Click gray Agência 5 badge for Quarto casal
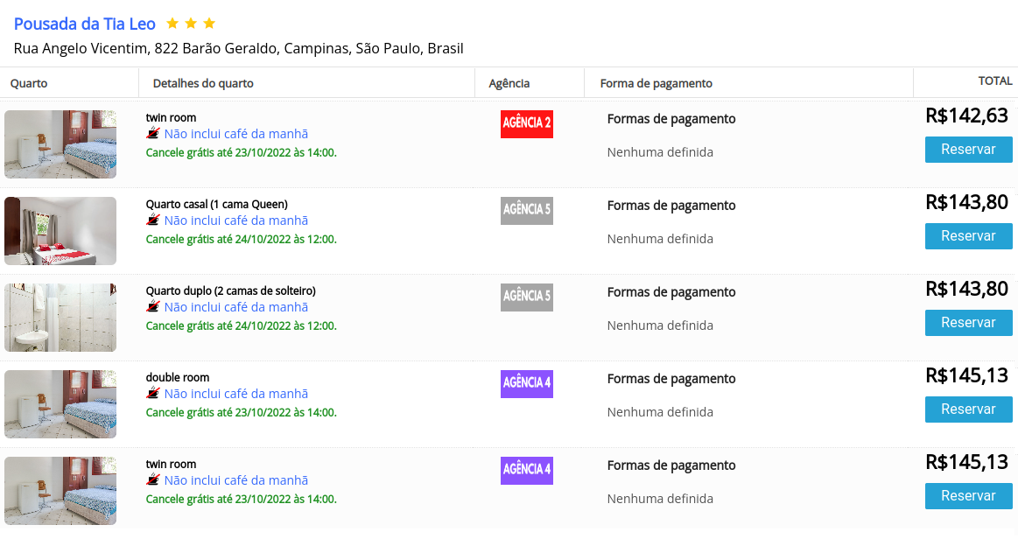This screenshot has width=1018, height=539. click(x=527, y=210)
